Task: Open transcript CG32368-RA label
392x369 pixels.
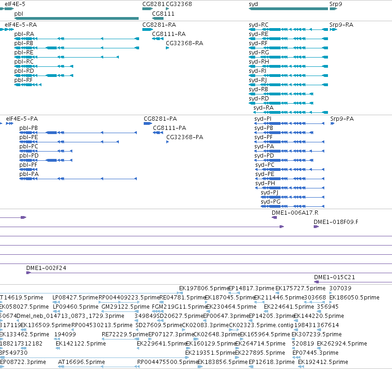Action: [x=185, y=43]
